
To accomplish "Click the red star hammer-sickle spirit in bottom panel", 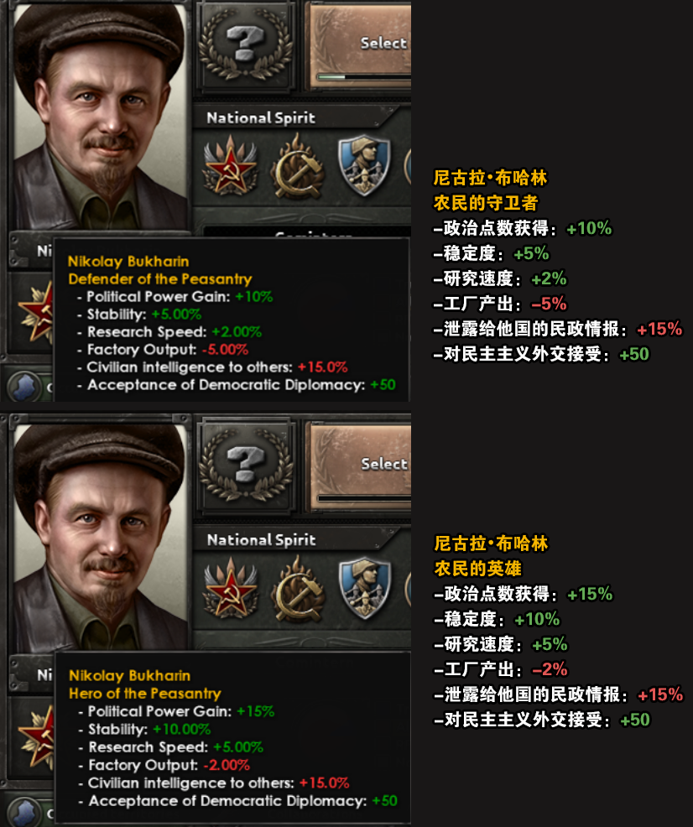I will 230,588.
